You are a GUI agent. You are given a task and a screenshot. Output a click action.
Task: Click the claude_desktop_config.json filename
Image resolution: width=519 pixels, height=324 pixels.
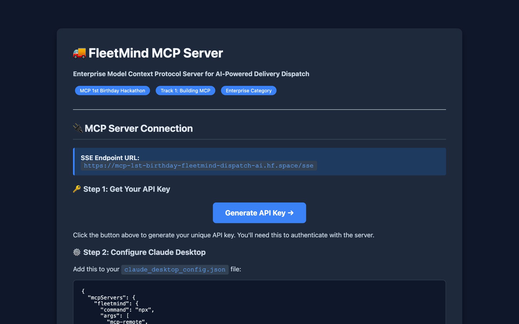[x=175, y=269]
